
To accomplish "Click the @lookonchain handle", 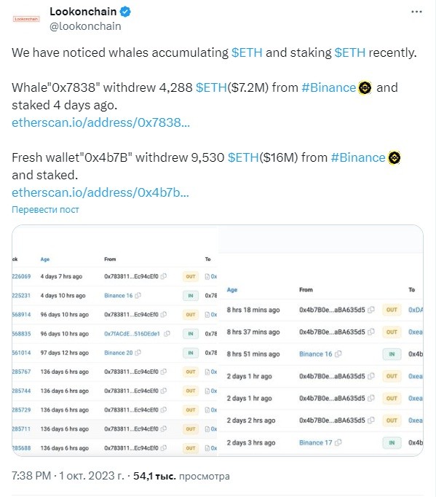I will click(85, 26).
